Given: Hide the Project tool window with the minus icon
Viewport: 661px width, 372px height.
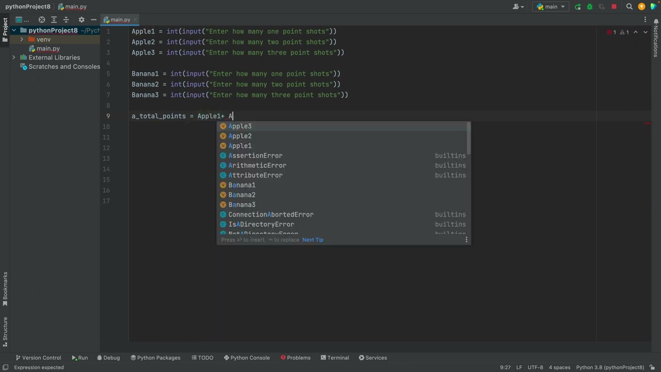Looking at the screenshot, I should [x=93, y=20].
